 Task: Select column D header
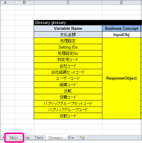[121, 2]
